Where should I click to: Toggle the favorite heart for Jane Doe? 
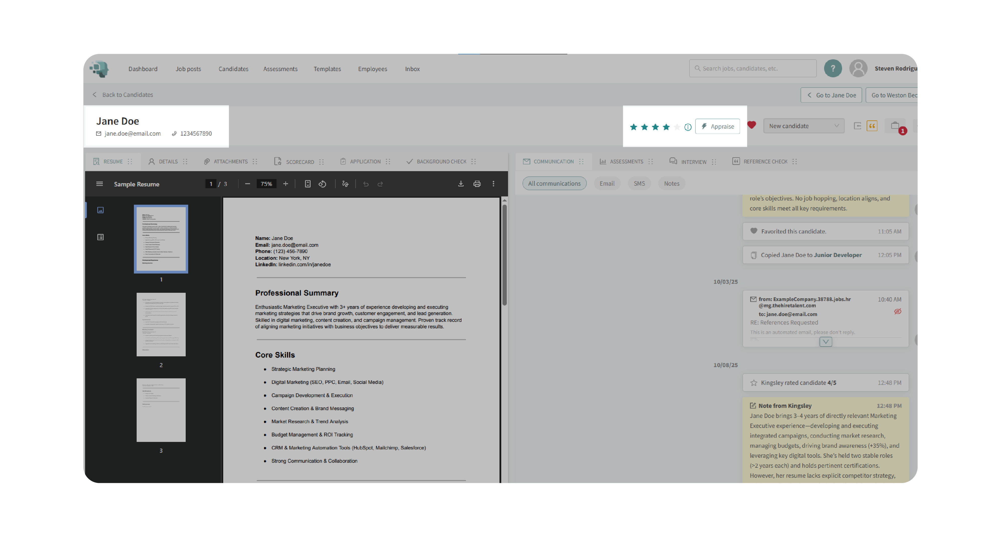click(x=751, y=125)
